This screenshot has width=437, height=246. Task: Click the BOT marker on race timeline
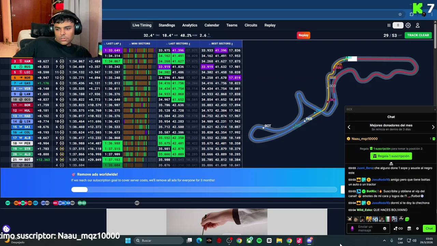[137, 203]
